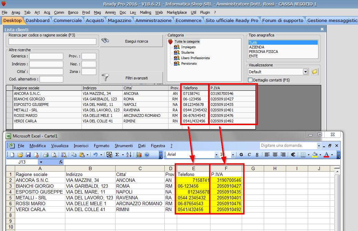Select row 5 header in Excel

[10, 198]
